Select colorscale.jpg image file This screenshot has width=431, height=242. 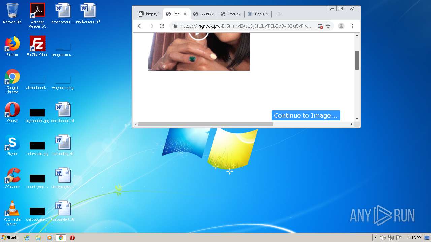[x=37, y=148]
